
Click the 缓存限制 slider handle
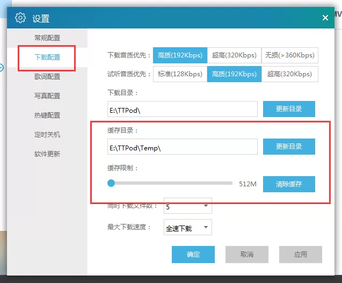click(x=111, y=183)
